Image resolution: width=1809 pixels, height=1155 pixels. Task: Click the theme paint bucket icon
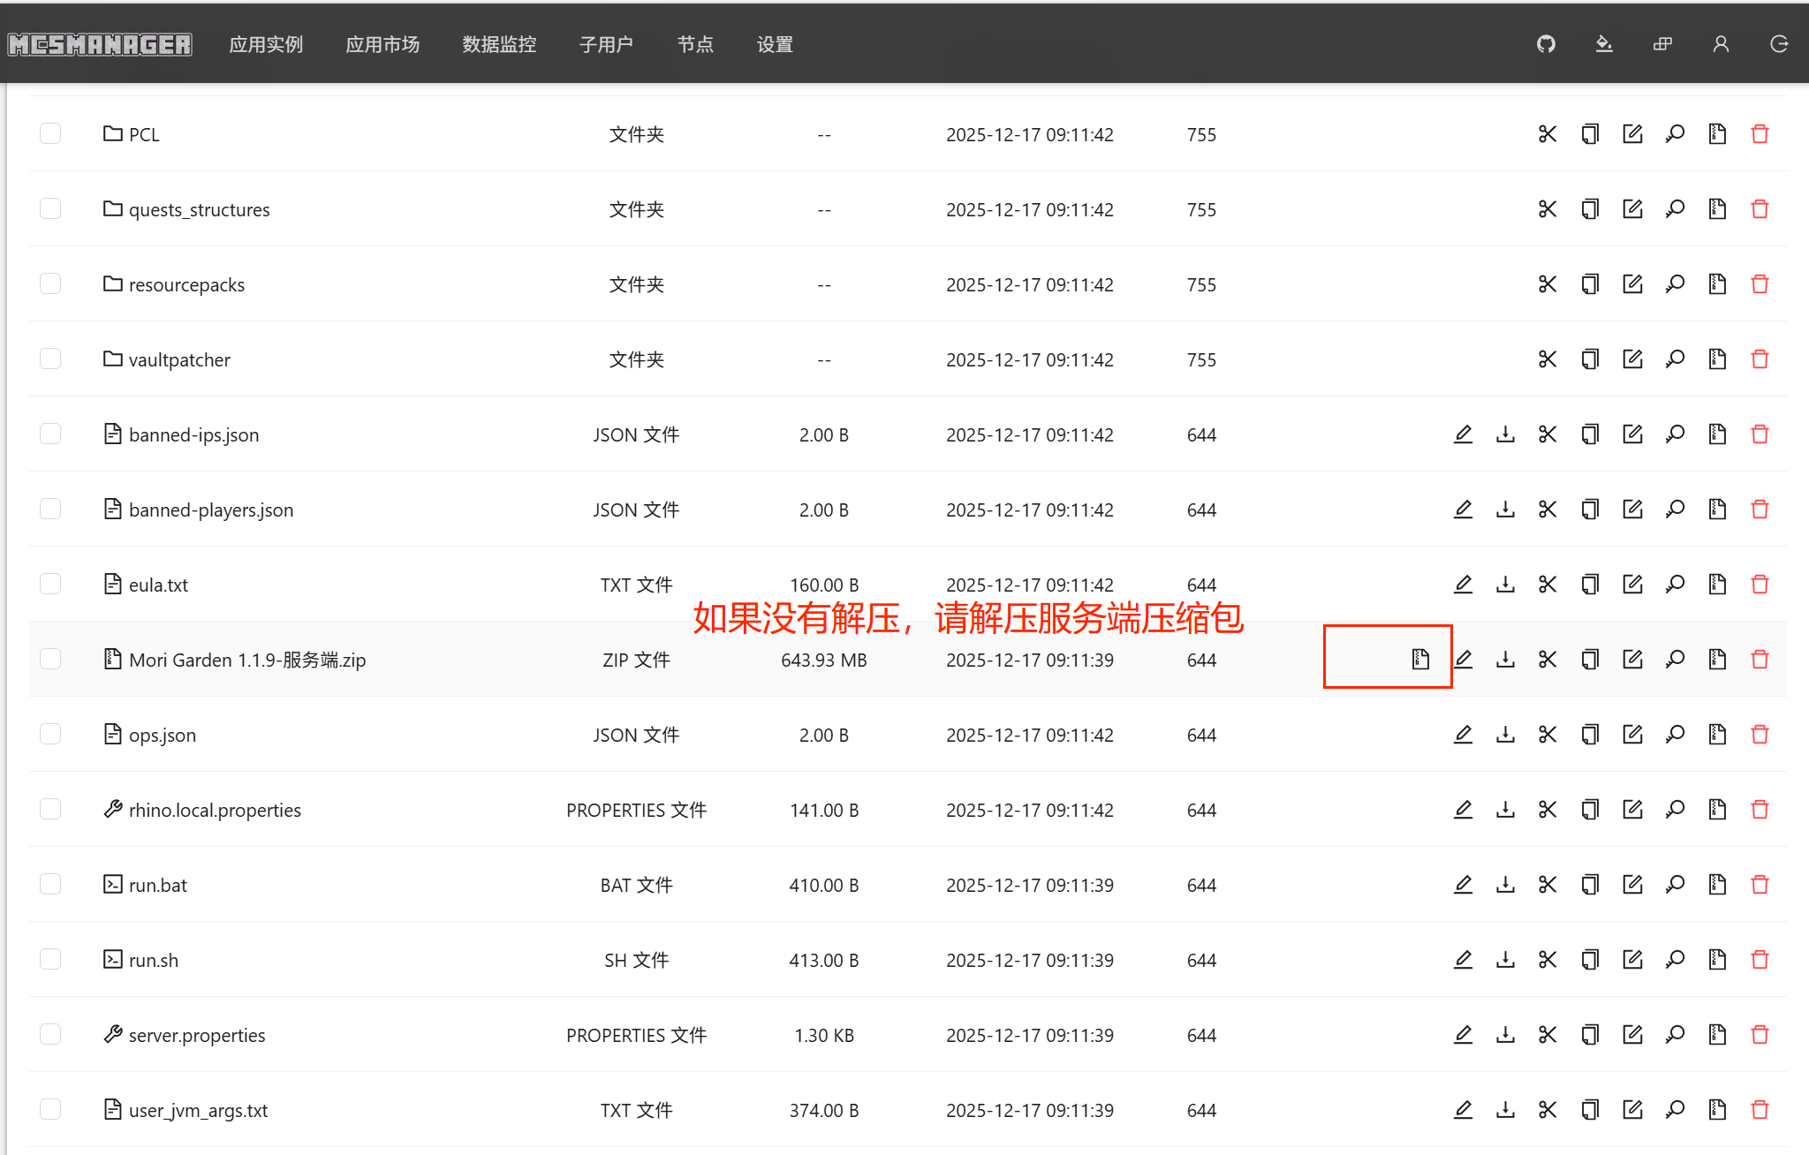(1604, 44)
